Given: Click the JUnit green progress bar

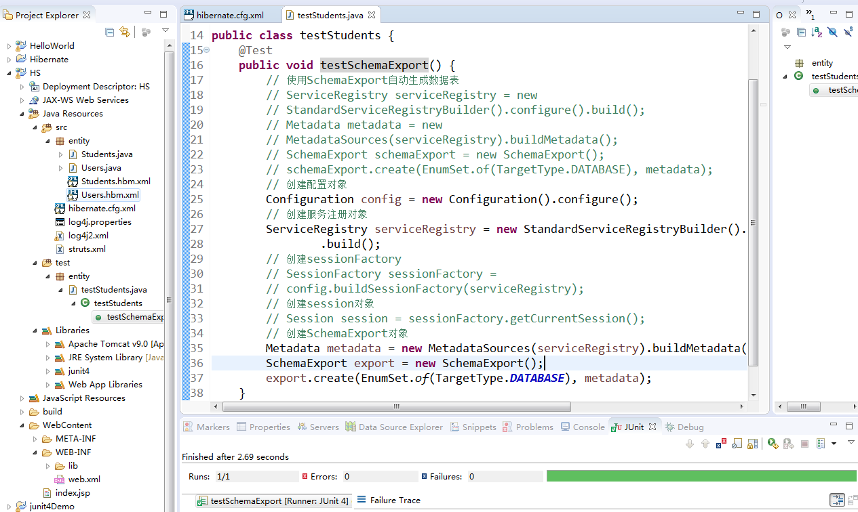Looking at the screenshot, I should pos(702,476).
